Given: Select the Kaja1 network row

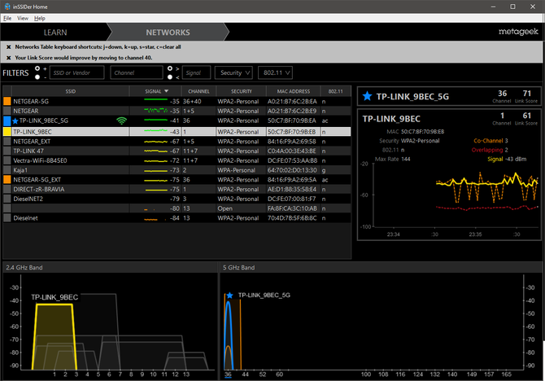Looking at the screenshot, I should coord(177,170).
